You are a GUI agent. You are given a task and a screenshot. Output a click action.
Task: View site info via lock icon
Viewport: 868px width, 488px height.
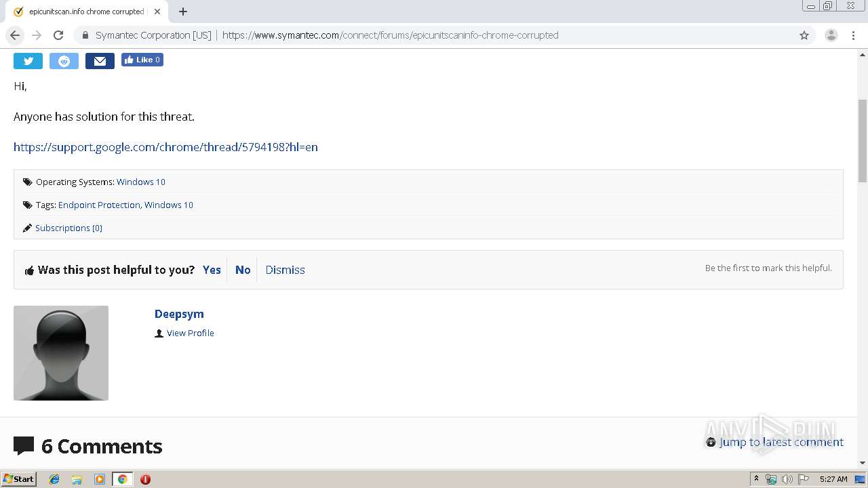coord(85,35)
